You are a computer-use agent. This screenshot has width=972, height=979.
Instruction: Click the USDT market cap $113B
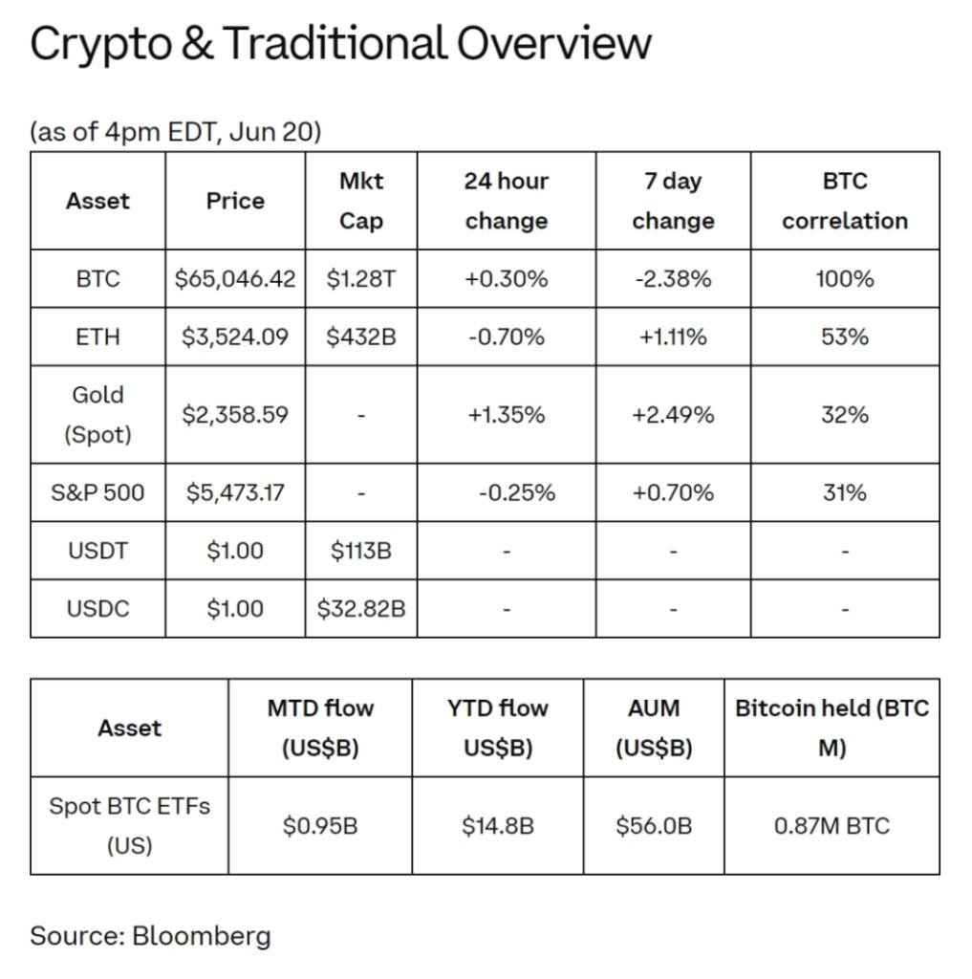point(361,551)
